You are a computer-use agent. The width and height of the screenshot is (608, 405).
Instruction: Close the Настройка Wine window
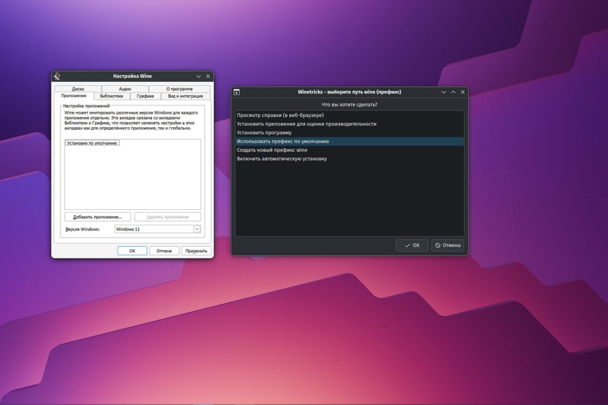208,76
